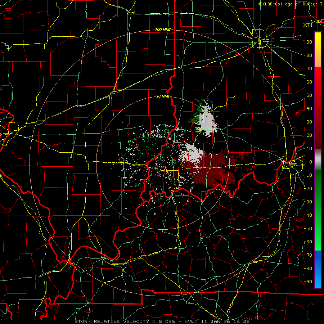Screen dimensions: 324x324
Task: Click the -60 value on the velocity scale
Action: 308,242
